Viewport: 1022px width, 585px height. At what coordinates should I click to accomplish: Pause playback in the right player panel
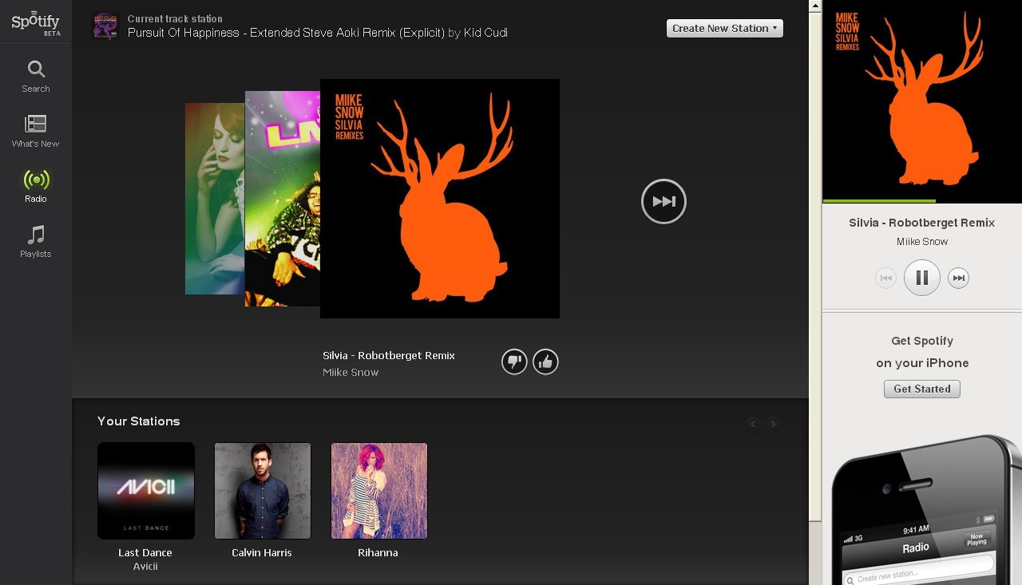click(921, 278)
